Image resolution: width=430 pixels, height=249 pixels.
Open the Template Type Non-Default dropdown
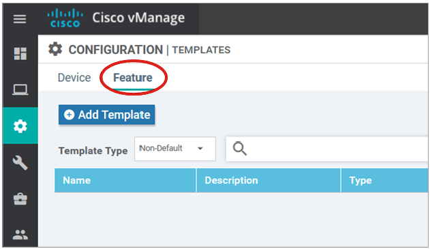[175, 149]
